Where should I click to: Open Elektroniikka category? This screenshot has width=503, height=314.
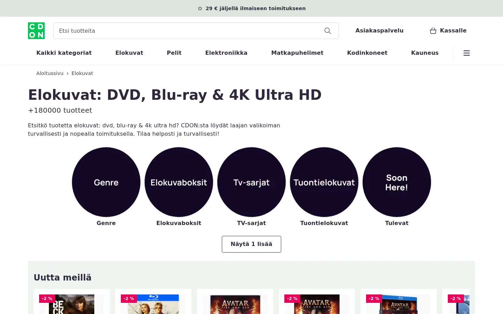pyautogui.click(x=226, y=53)
